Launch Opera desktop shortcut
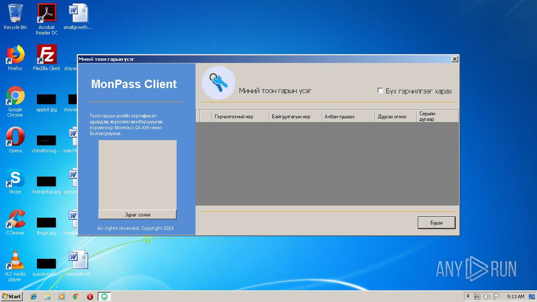537x302 pixels. (15, 140)
